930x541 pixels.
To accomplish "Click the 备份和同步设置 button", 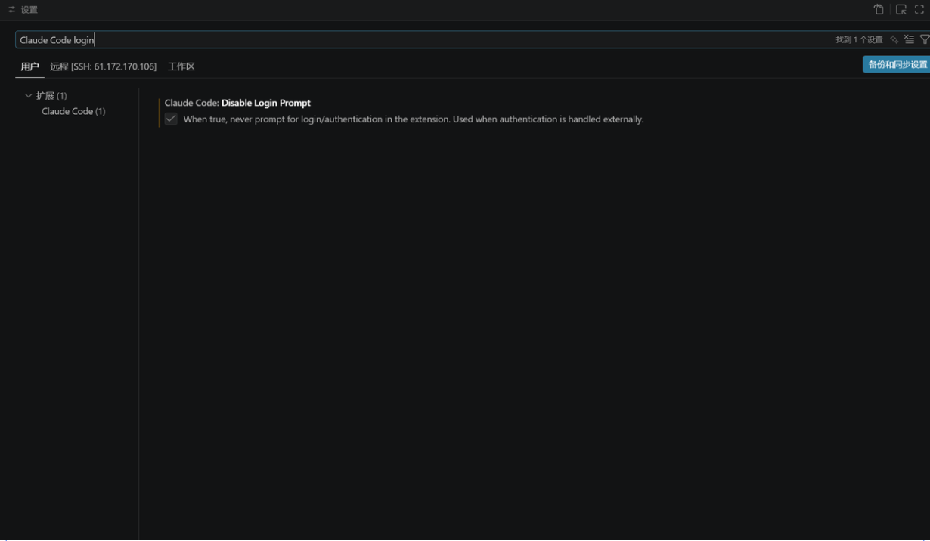I will 897,64.
